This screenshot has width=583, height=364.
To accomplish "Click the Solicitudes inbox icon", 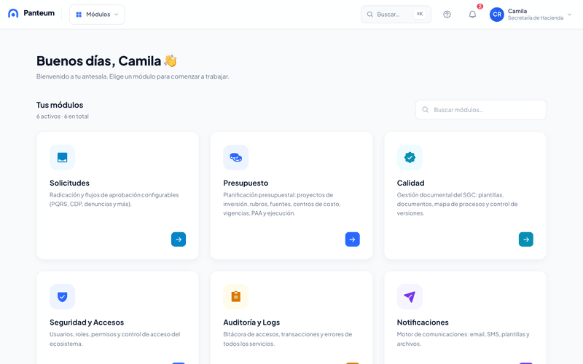I will pos(63,157).
